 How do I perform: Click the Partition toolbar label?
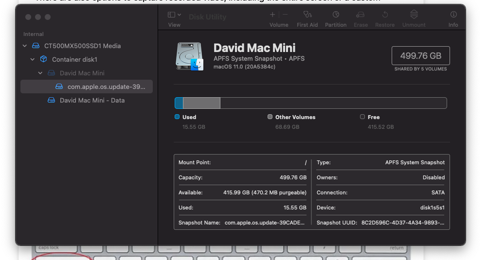coord(336,25)
